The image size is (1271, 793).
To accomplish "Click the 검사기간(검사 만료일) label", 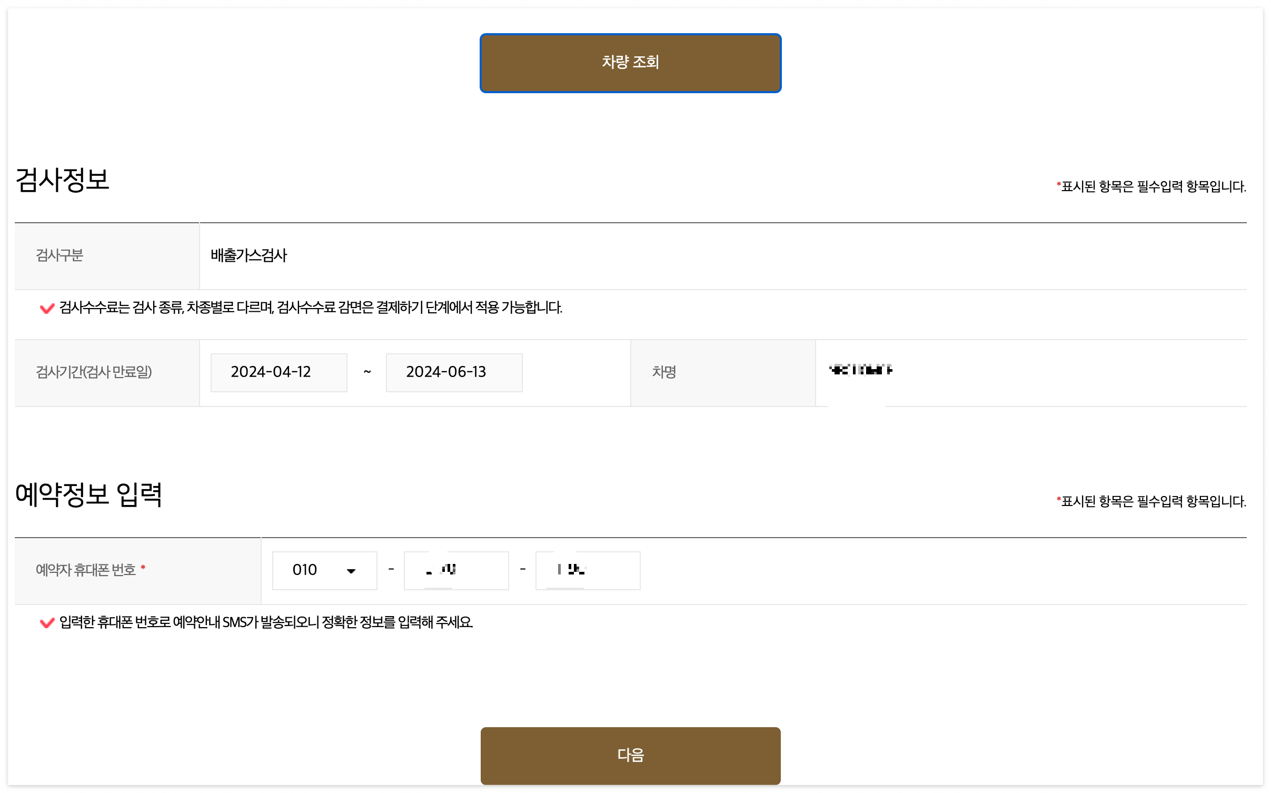I will [x=94, y=372].
